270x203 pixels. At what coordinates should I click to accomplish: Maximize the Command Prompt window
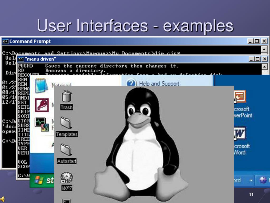point(257,41)
